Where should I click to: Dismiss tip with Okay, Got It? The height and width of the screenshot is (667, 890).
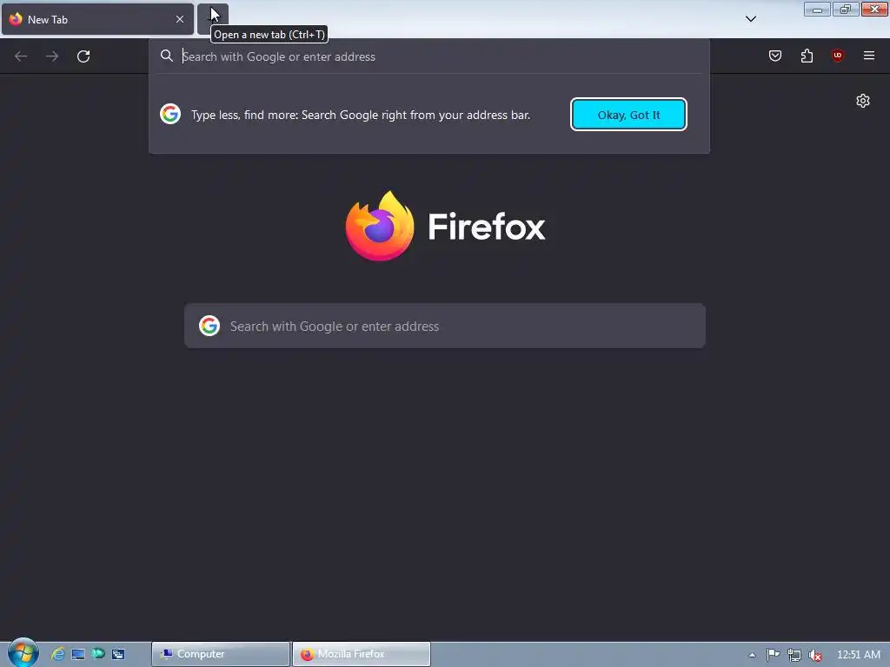click(x=628, y=115)
